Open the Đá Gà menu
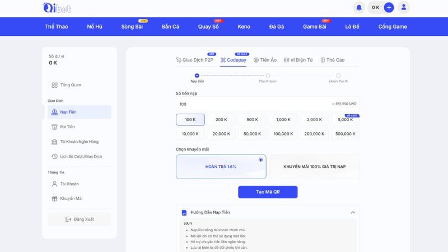Screen dimensions: 448x252 point(277,26)
